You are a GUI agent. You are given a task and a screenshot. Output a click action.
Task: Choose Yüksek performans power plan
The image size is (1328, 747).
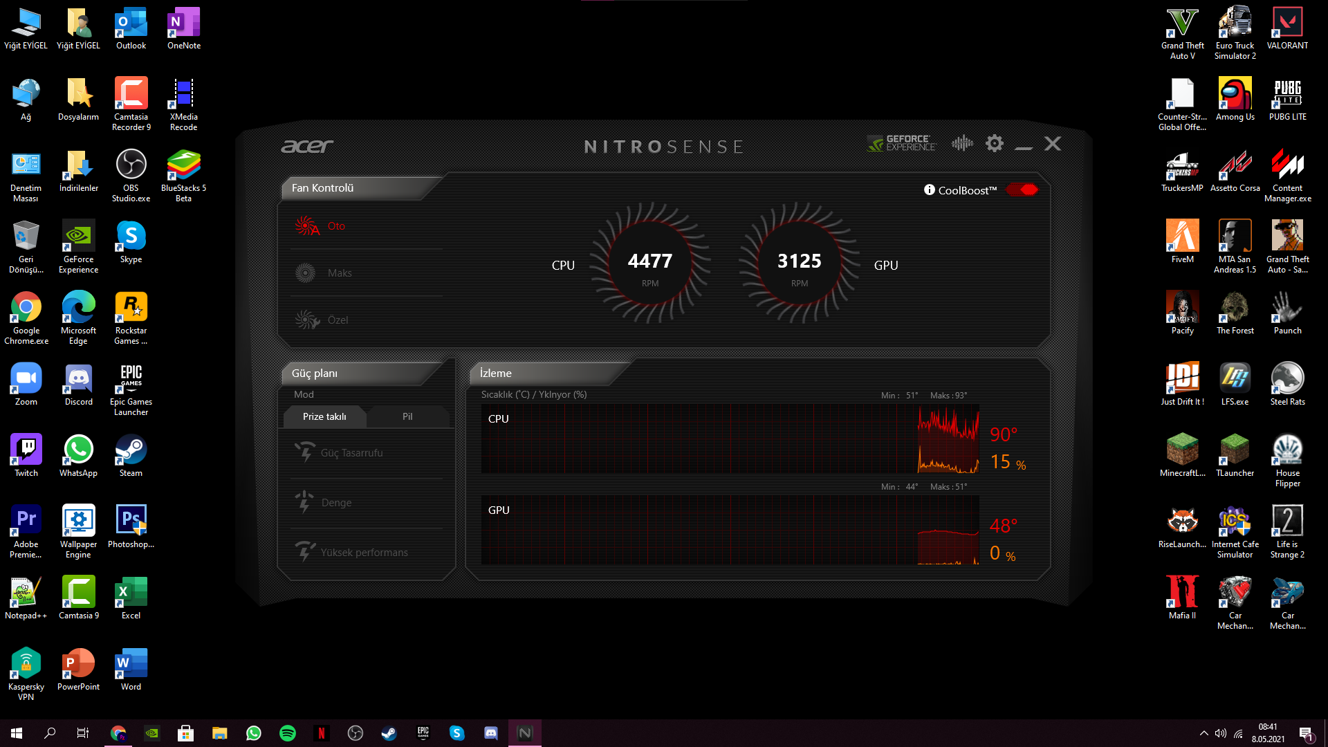pyautogui.click(x=364, y=553)
